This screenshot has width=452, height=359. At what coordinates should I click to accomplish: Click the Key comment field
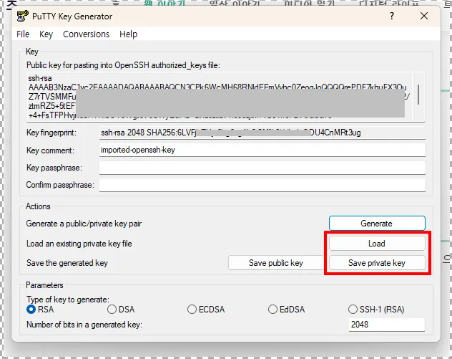262,150
